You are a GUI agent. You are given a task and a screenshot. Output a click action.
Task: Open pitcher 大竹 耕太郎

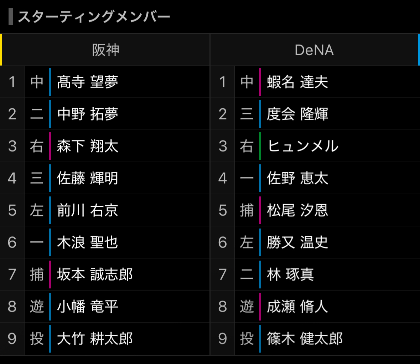click(x=95, y=339)
